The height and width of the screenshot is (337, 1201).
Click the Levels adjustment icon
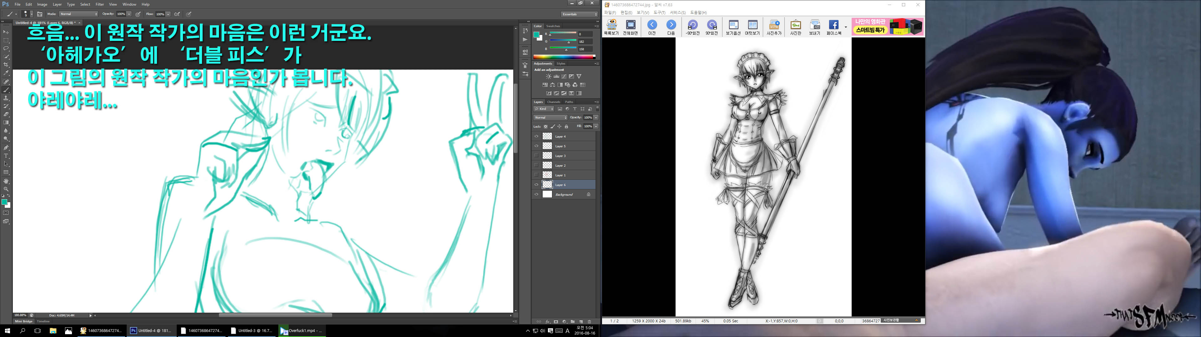point(556,76)
